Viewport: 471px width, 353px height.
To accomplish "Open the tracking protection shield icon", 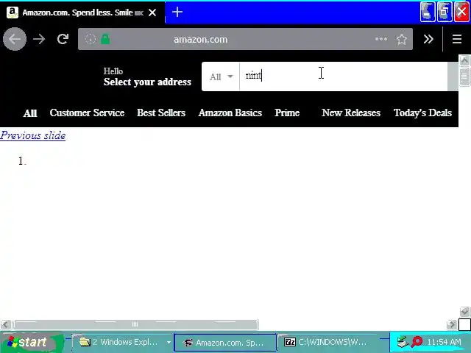I will [91, 39].
